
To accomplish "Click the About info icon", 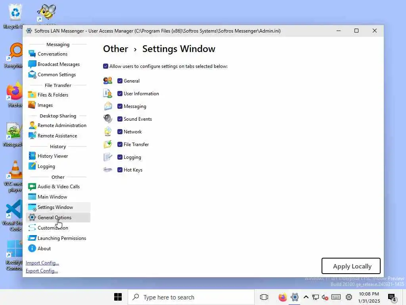I will (32, 249).
